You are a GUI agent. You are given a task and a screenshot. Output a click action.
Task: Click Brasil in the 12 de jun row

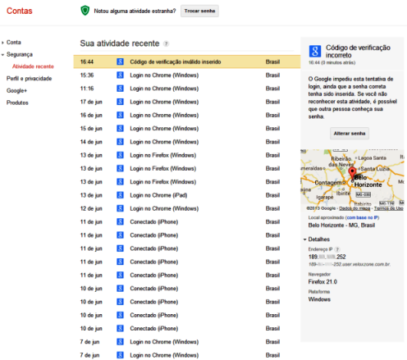click(272, 208)
